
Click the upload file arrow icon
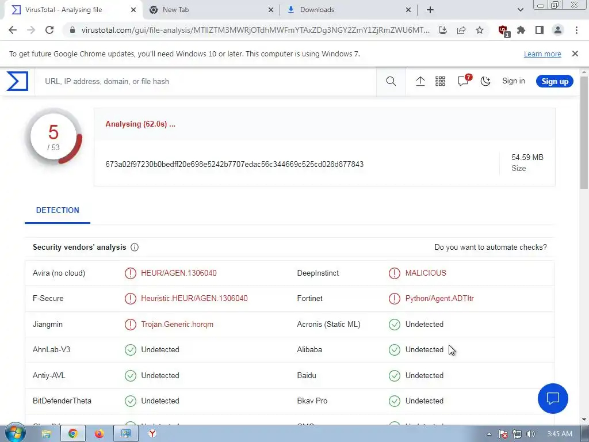420,81
